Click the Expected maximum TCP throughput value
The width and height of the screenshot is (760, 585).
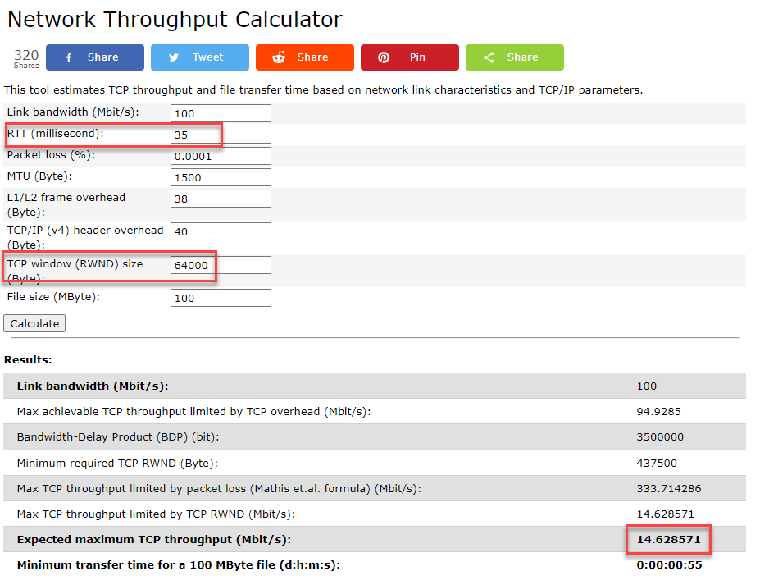668,539
